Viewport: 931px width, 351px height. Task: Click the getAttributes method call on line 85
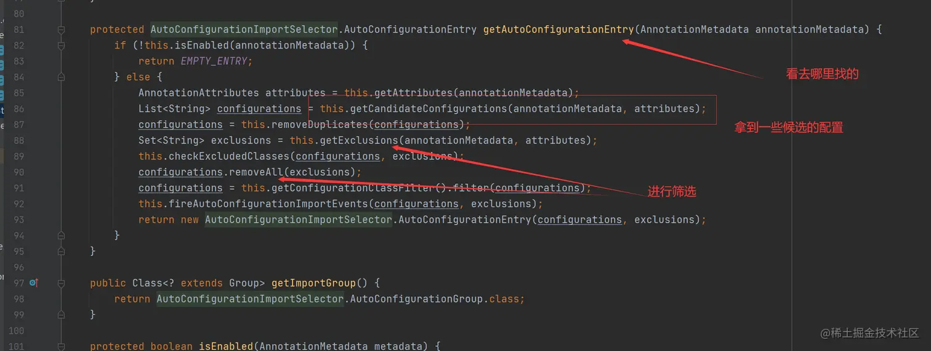(x=414, y=93)
